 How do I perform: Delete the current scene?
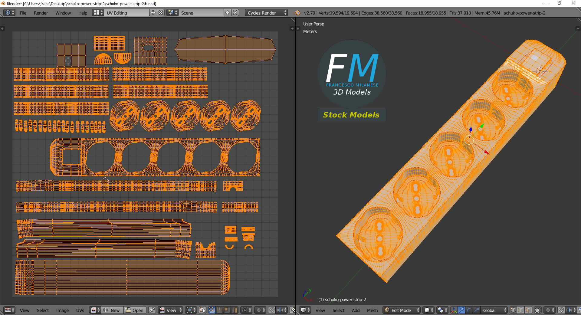235,13
